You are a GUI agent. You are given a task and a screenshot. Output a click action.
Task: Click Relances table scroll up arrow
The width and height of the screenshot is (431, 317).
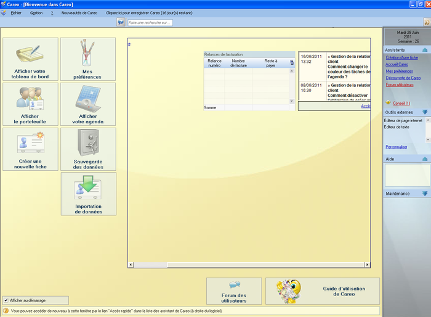pyautogui.click(x=292, y=71)
